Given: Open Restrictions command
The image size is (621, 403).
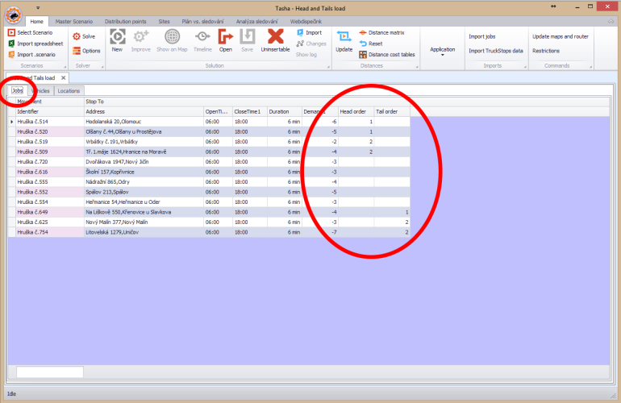Looking at the screenshot, I should click(x=546, y=51).
